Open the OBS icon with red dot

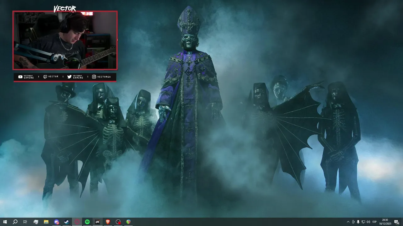[118, 222]
